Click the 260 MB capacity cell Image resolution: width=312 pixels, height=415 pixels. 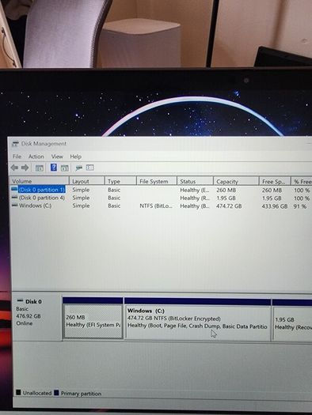(x=226, y=190)
